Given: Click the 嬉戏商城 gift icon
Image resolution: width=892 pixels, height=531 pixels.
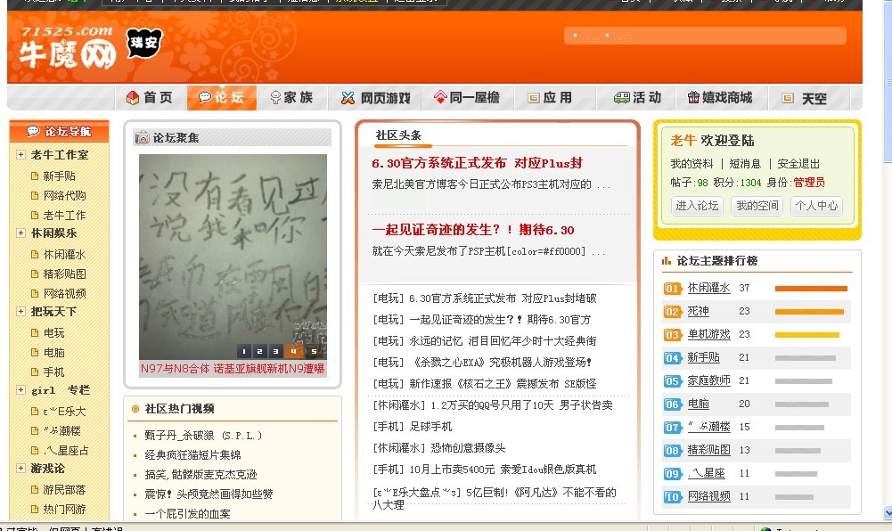Looking at the screenshot, I should pyautogui.click(x=693, y=98).
